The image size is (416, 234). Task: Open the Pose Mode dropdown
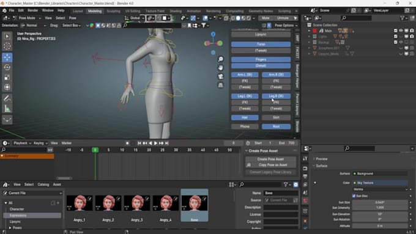[26, 18]
